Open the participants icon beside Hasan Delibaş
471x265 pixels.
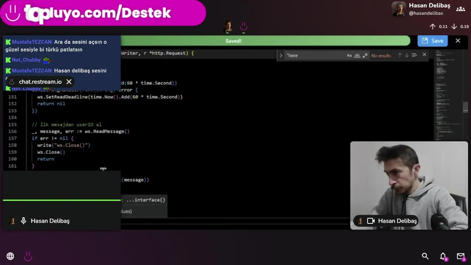click(x=460, y=9)
